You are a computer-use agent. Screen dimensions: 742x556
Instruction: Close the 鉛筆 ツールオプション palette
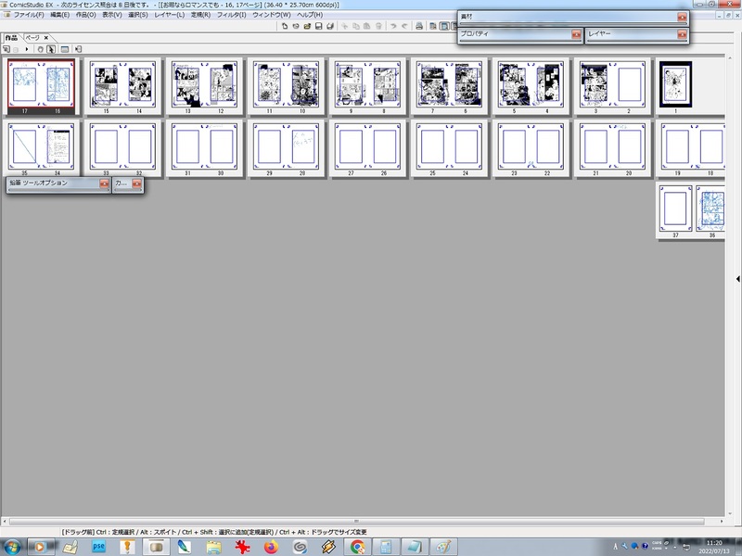pos(104,183)
